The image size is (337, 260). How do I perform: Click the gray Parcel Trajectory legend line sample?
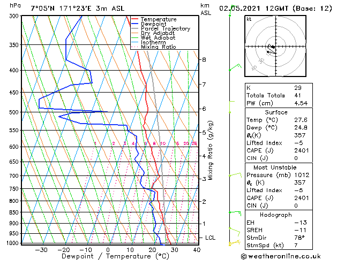(x=135, y=28)
